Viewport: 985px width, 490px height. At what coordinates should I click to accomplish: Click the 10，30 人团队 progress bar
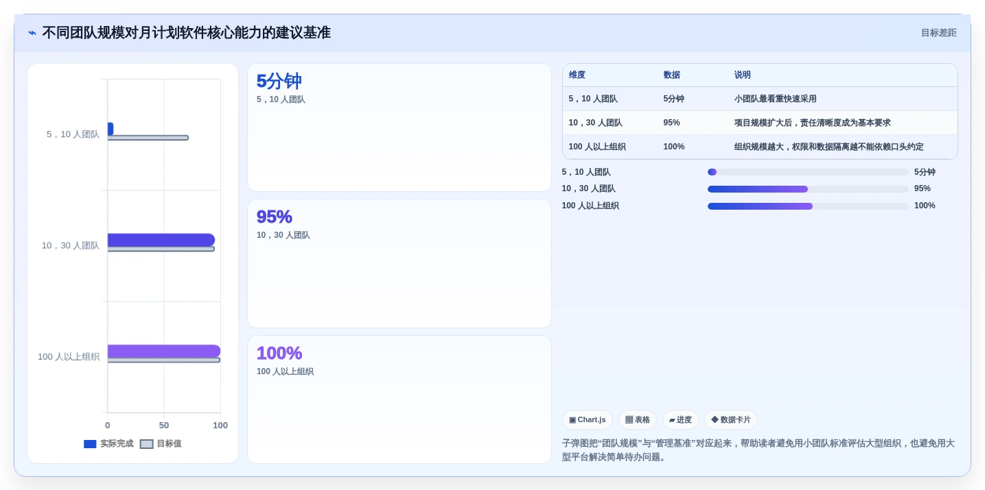(808, 189)
